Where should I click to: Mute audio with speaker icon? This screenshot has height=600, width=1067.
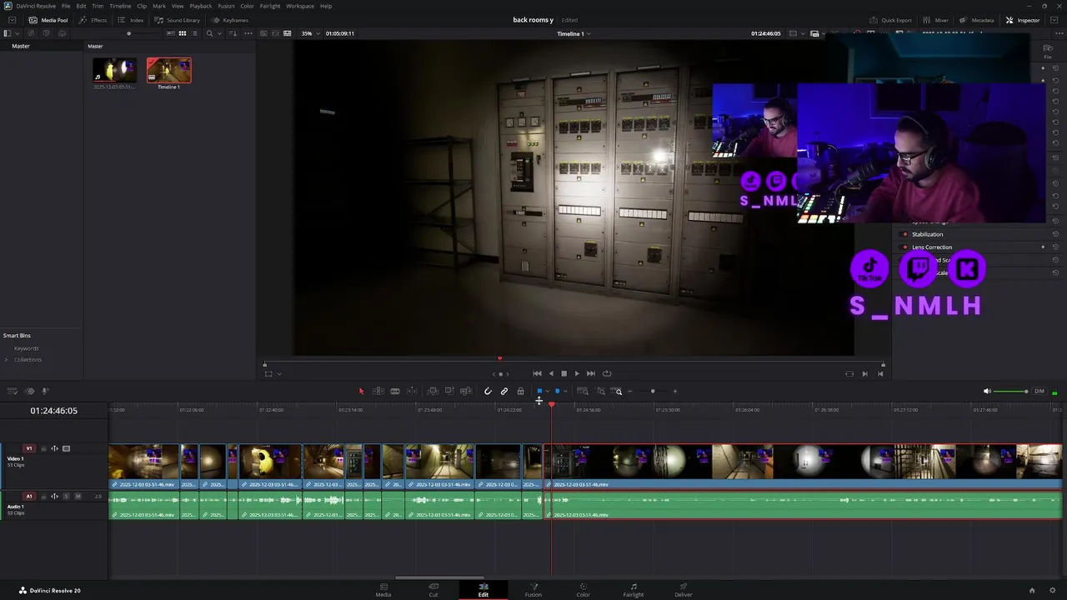click(x=987, y=391)
